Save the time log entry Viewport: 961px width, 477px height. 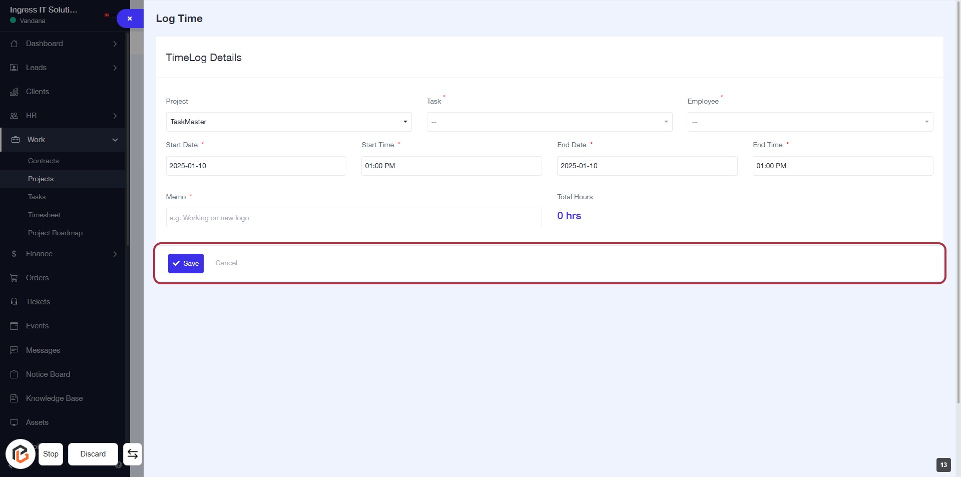click(x=186, y=263)
